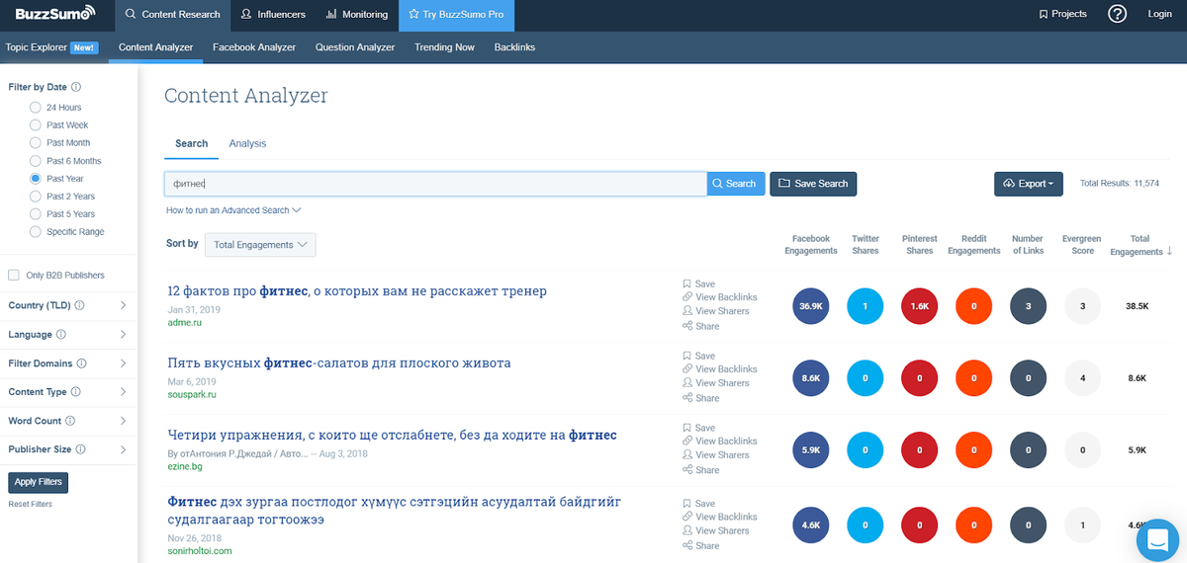Open the article 12 фактов про фитнес
Viewport: 1187px width, 563px height.
pyautogui.click(x=357, y=291)
